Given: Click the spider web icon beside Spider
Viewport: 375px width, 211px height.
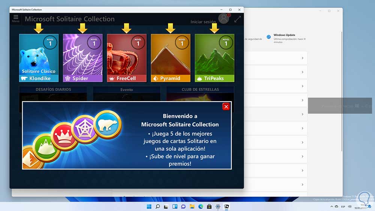Looking at the screenshot, I should point(67,78).
